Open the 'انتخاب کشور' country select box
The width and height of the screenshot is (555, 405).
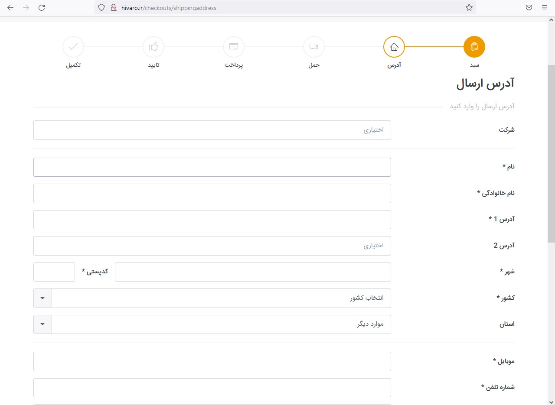(x=221, y=298)
